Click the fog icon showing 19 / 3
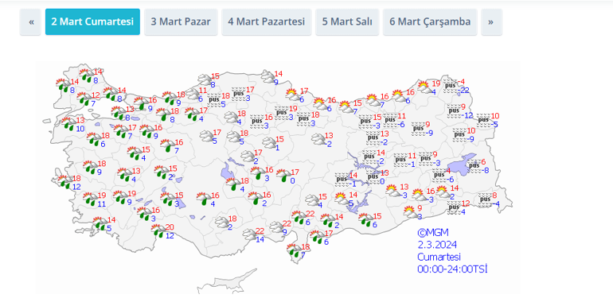613x302 pixels. click(x=281, y=113)
